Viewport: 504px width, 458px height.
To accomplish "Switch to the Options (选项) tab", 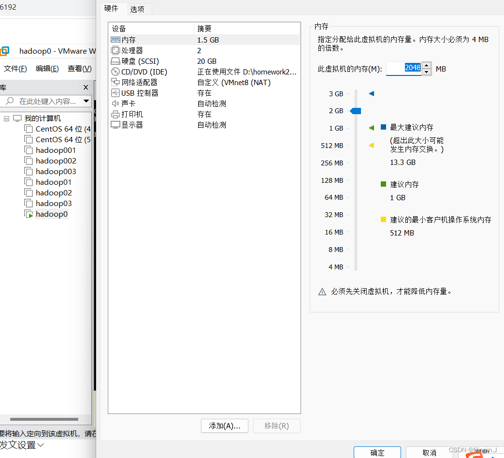I will 137,9.
